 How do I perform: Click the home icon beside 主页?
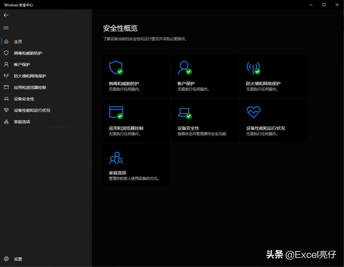coord(6,42)
